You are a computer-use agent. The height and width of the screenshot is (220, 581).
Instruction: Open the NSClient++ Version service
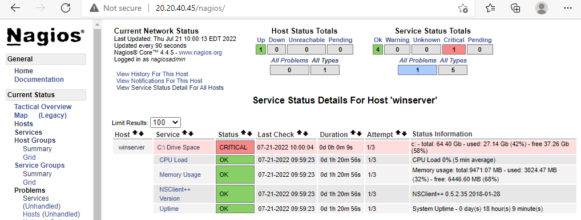175,194
